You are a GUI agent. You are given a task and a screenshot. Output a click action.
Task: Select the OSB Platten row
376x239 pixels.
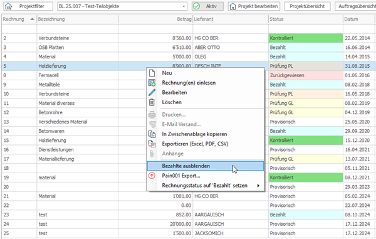188,48
